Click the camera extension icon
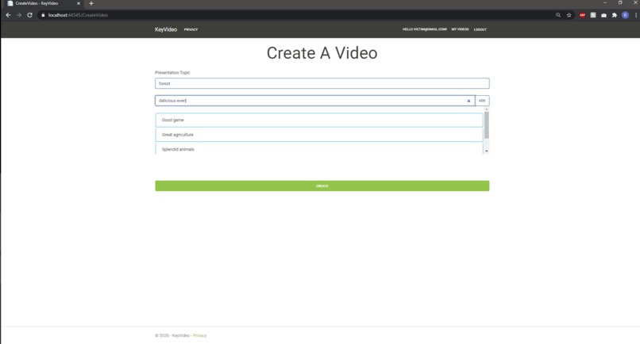Viewport: 640px width, 344px height. pyautogui.click(x=603, y=15)
